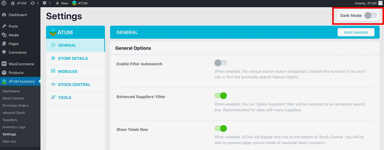Click the user avatar beside Howdy, ATUM
384x150 pixels.
(380, 3)
